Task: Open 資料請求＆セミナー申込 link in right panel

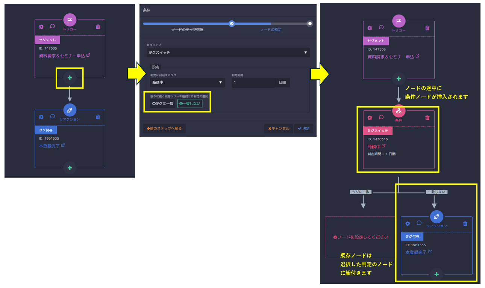Action: (391, 57)
